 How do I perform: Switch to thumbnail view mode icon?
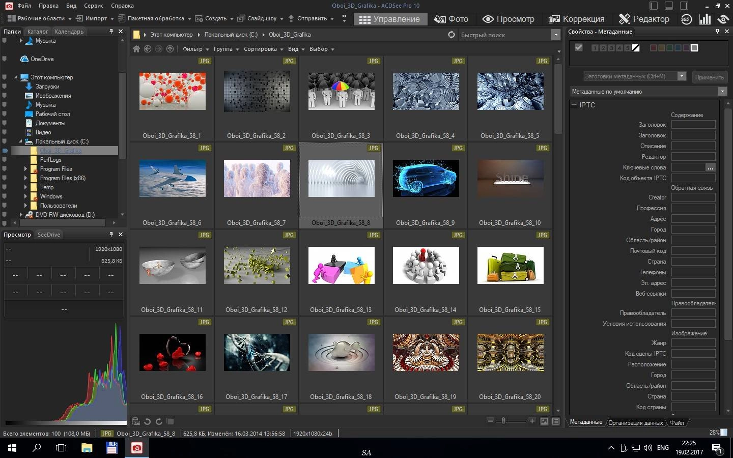point(544,421)
